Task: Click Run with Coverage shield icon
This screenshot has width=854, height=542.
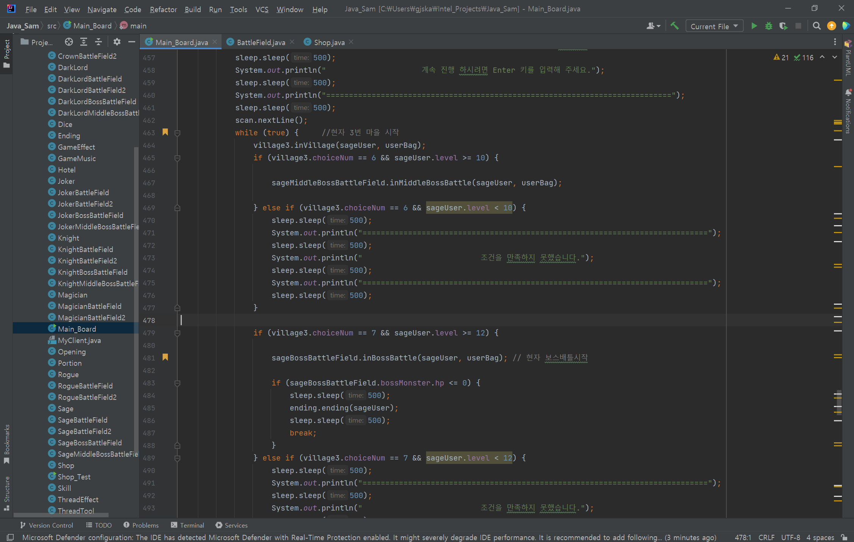Action: 783,26
